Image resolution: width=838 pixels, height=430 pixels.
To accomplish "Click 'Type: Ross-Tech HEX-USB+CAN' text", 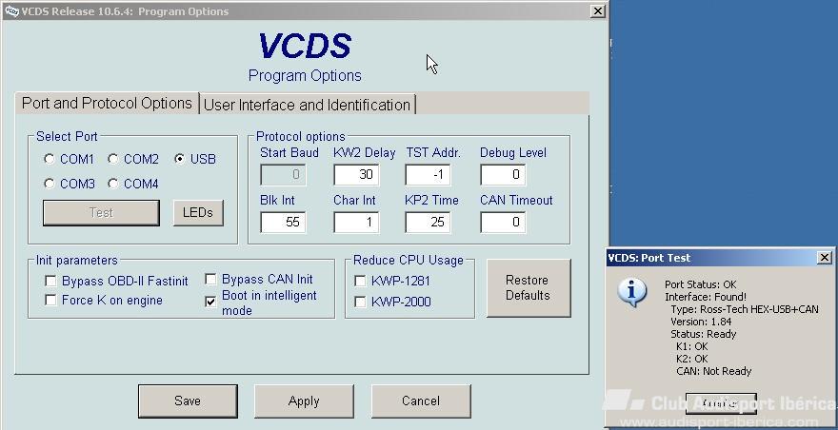I will click(x=745, y=309).
